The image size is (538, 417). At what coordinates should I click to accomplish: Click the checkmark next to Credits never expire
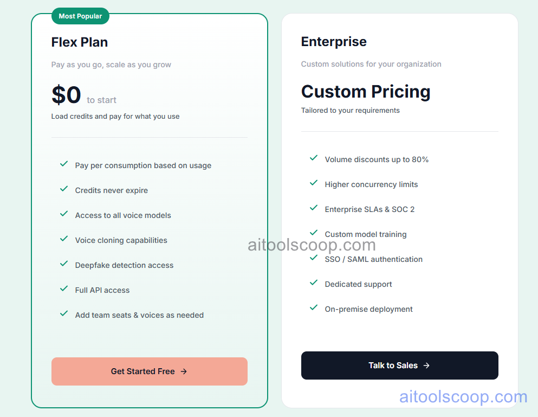point(63,189)
